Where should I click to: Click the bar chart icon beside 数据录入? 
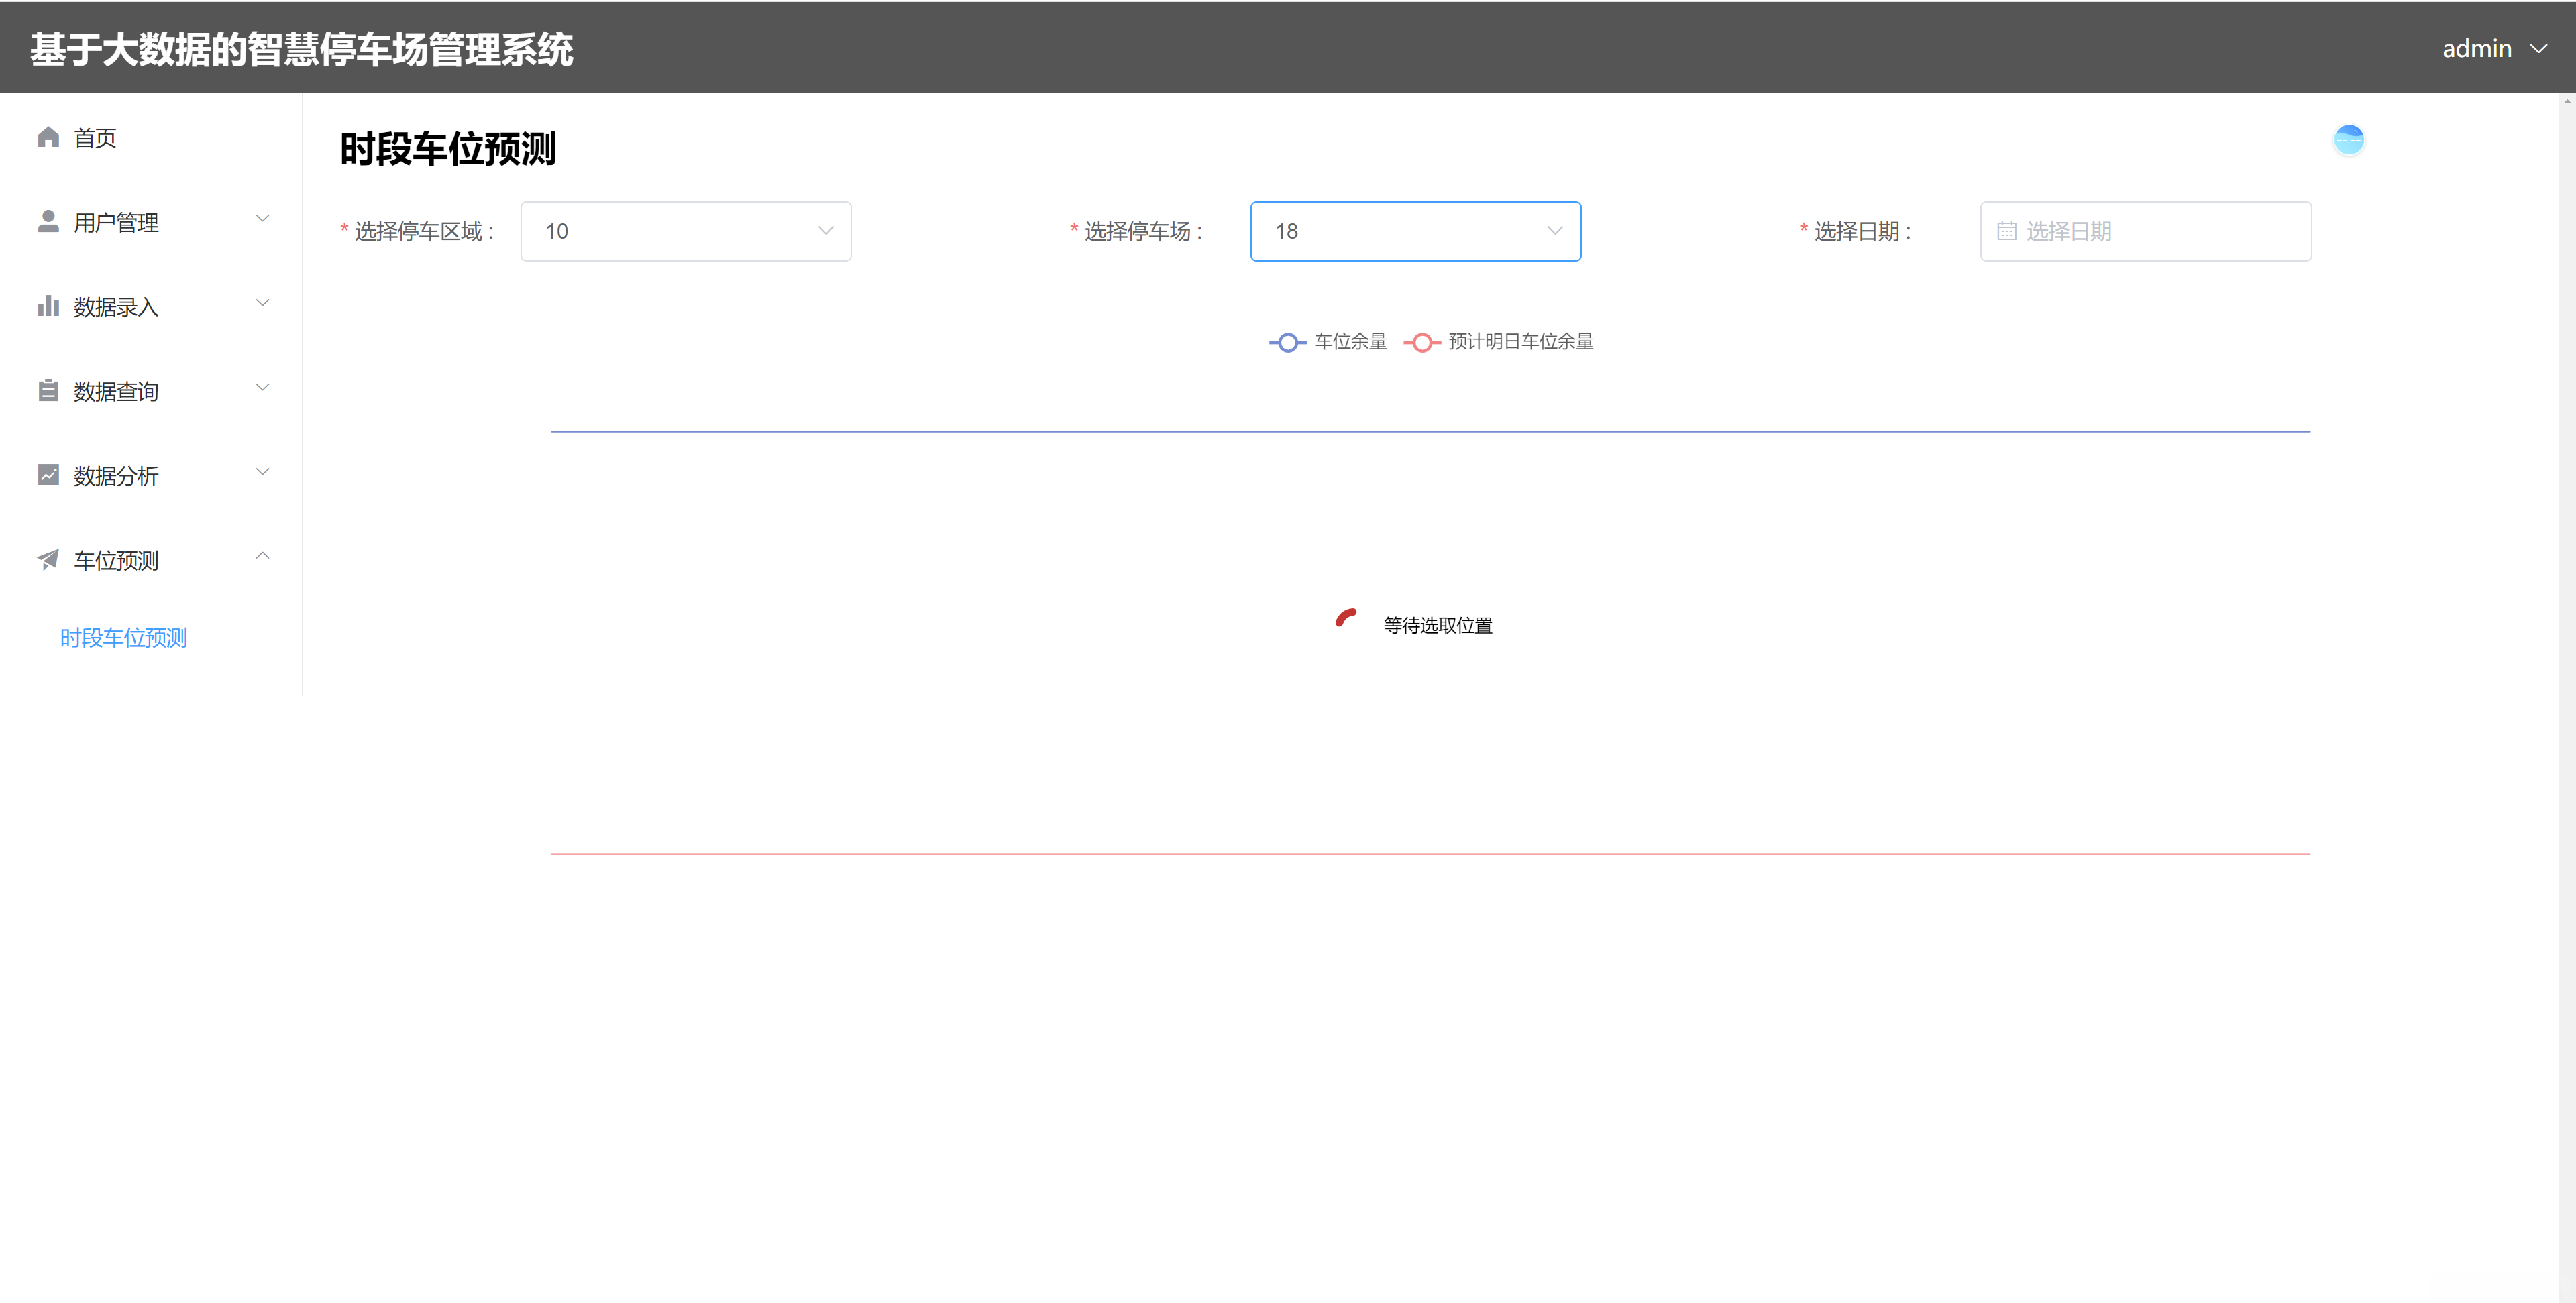[x=48, y=306]
